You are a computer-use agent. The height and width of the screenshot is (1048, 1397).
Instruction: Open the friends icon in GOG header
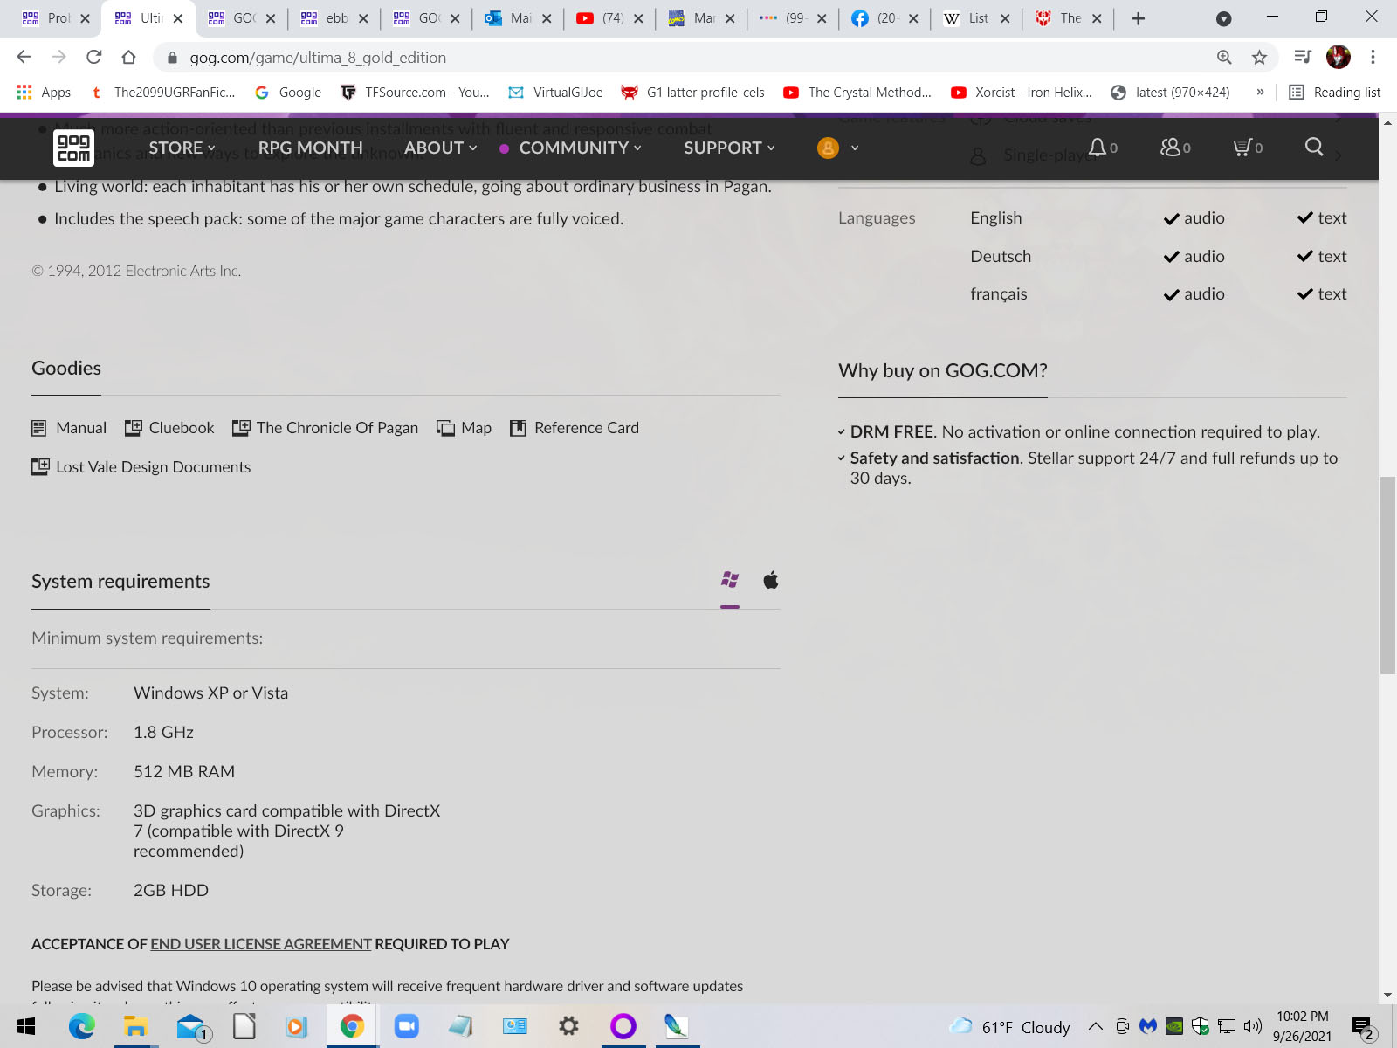point(1170,147)
